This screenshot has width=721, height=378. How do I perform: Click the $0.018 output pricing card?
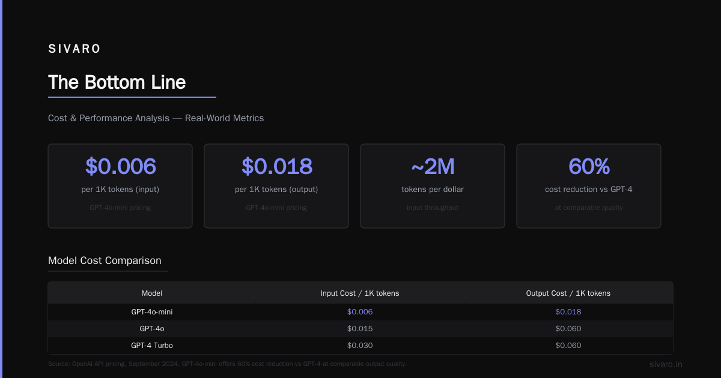[276, 186]
